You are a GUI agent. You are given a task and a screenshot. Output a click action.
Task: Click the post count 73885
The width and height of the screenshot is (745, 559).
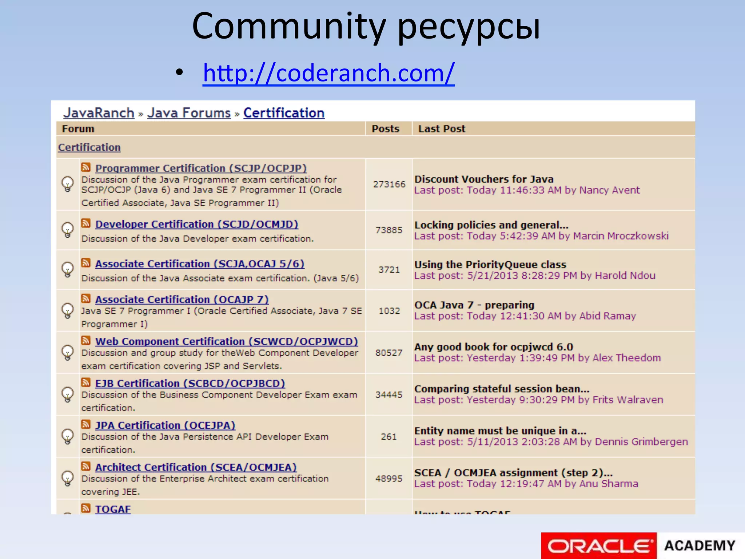[389, 230]
